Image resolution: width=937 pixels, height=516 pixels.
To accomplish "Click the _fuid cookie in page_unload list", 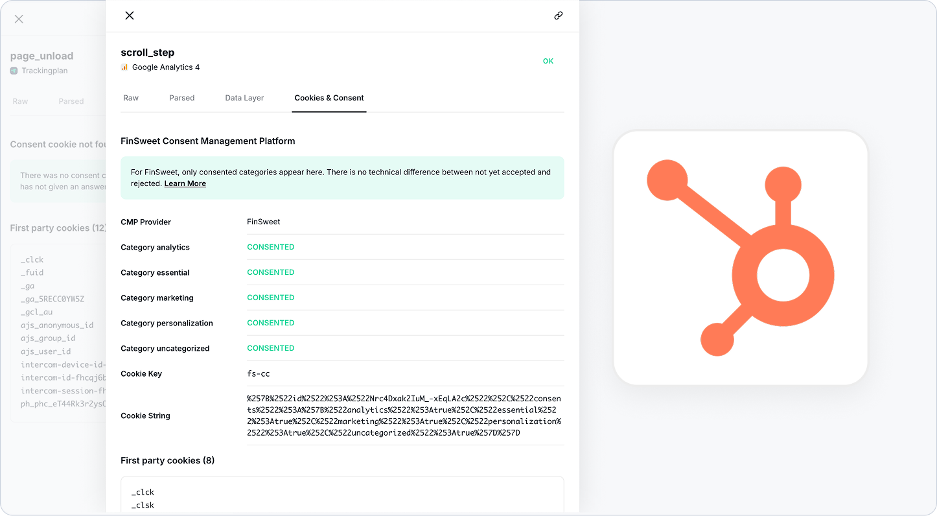I will click(32, 272).
